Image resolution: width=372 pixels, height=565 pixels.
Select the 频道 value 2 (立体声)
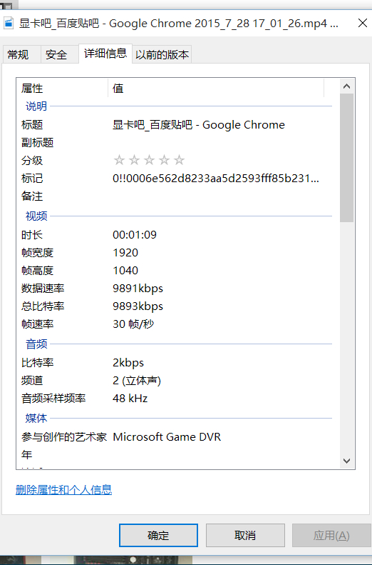[x=137, y=381]
